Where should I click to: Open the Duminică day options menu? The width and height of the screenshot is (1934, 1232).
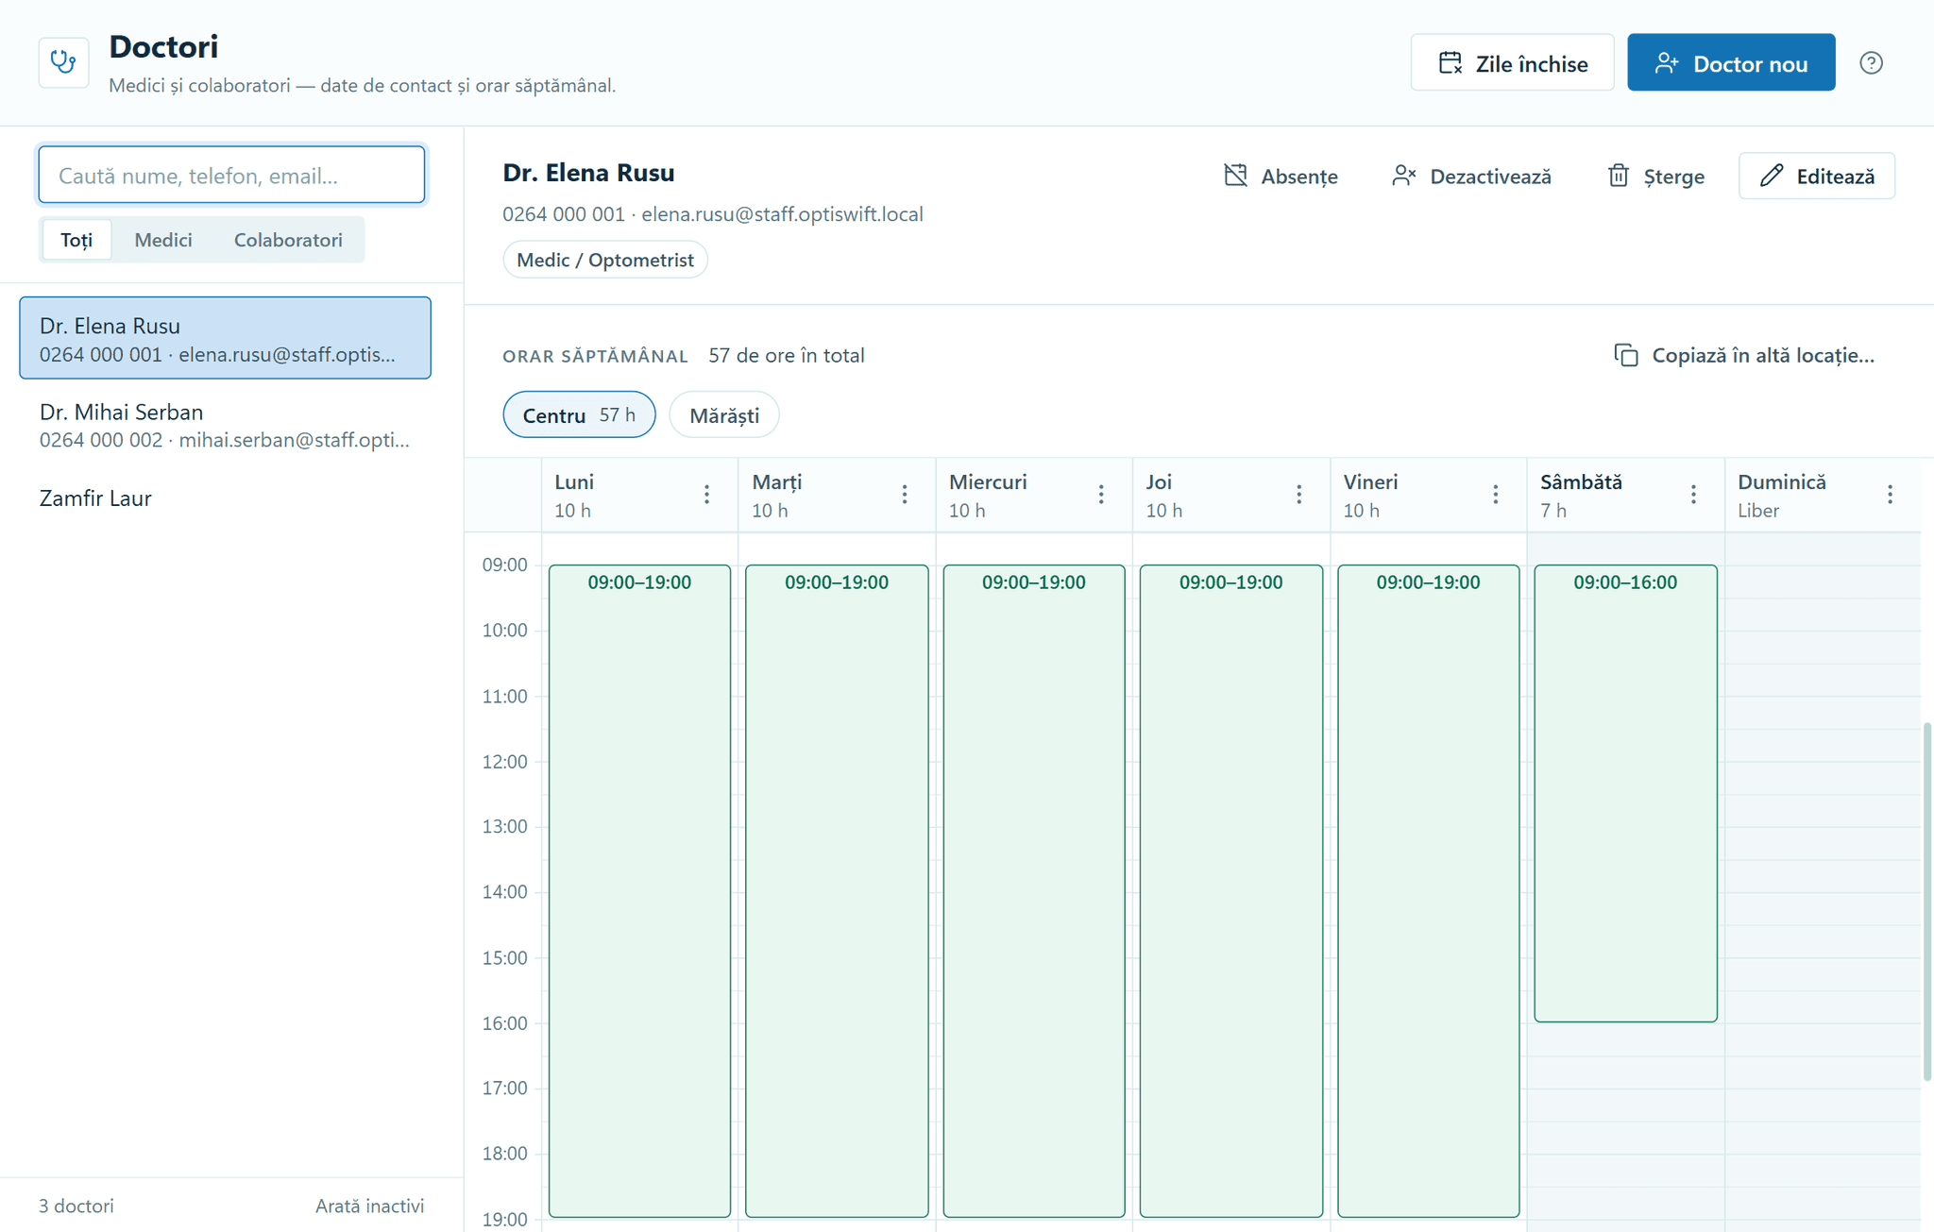pos(1890,495)
